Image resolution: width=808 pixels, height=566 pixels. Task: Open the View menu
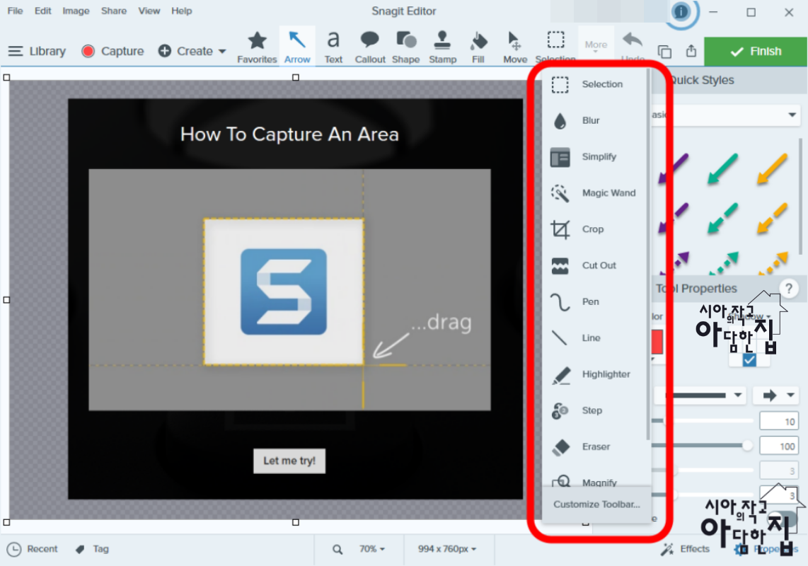149,11
